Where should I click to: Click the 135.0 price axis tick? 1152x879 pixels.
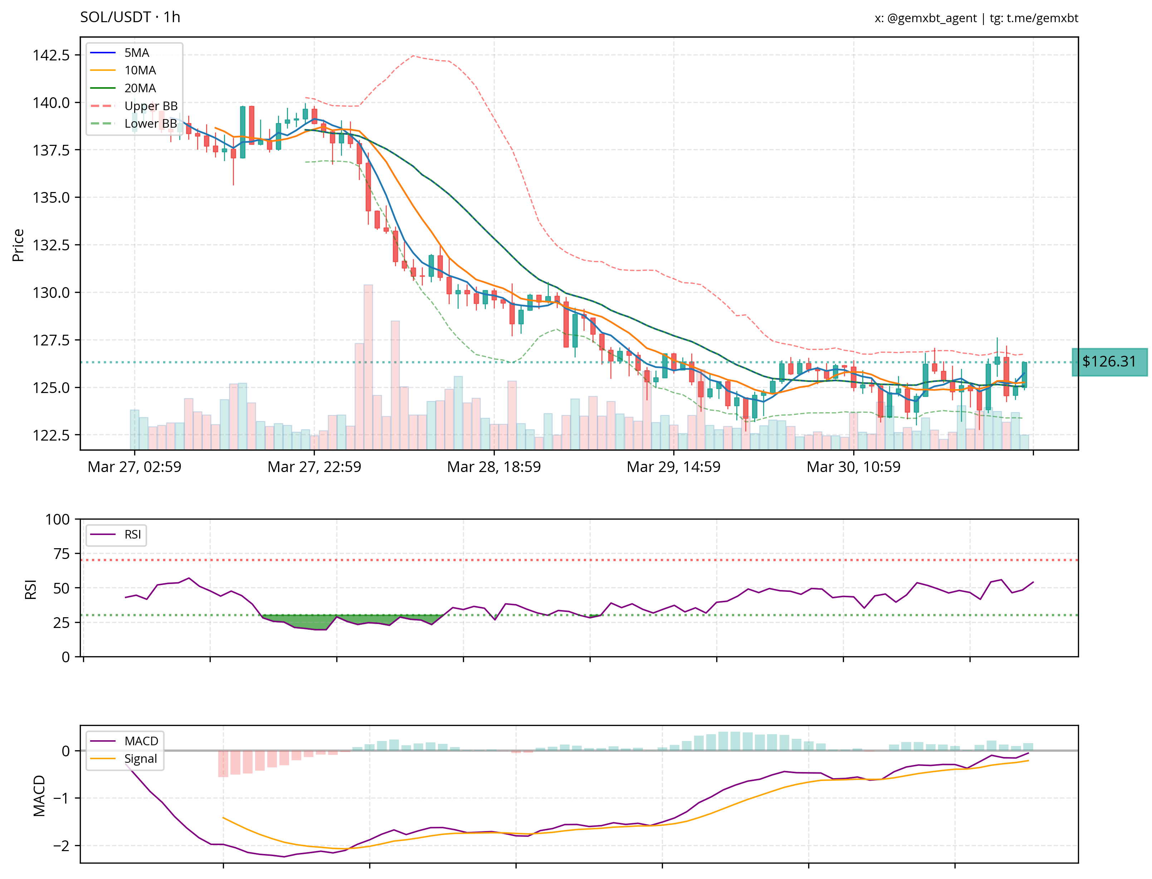(x=51, y=198)
